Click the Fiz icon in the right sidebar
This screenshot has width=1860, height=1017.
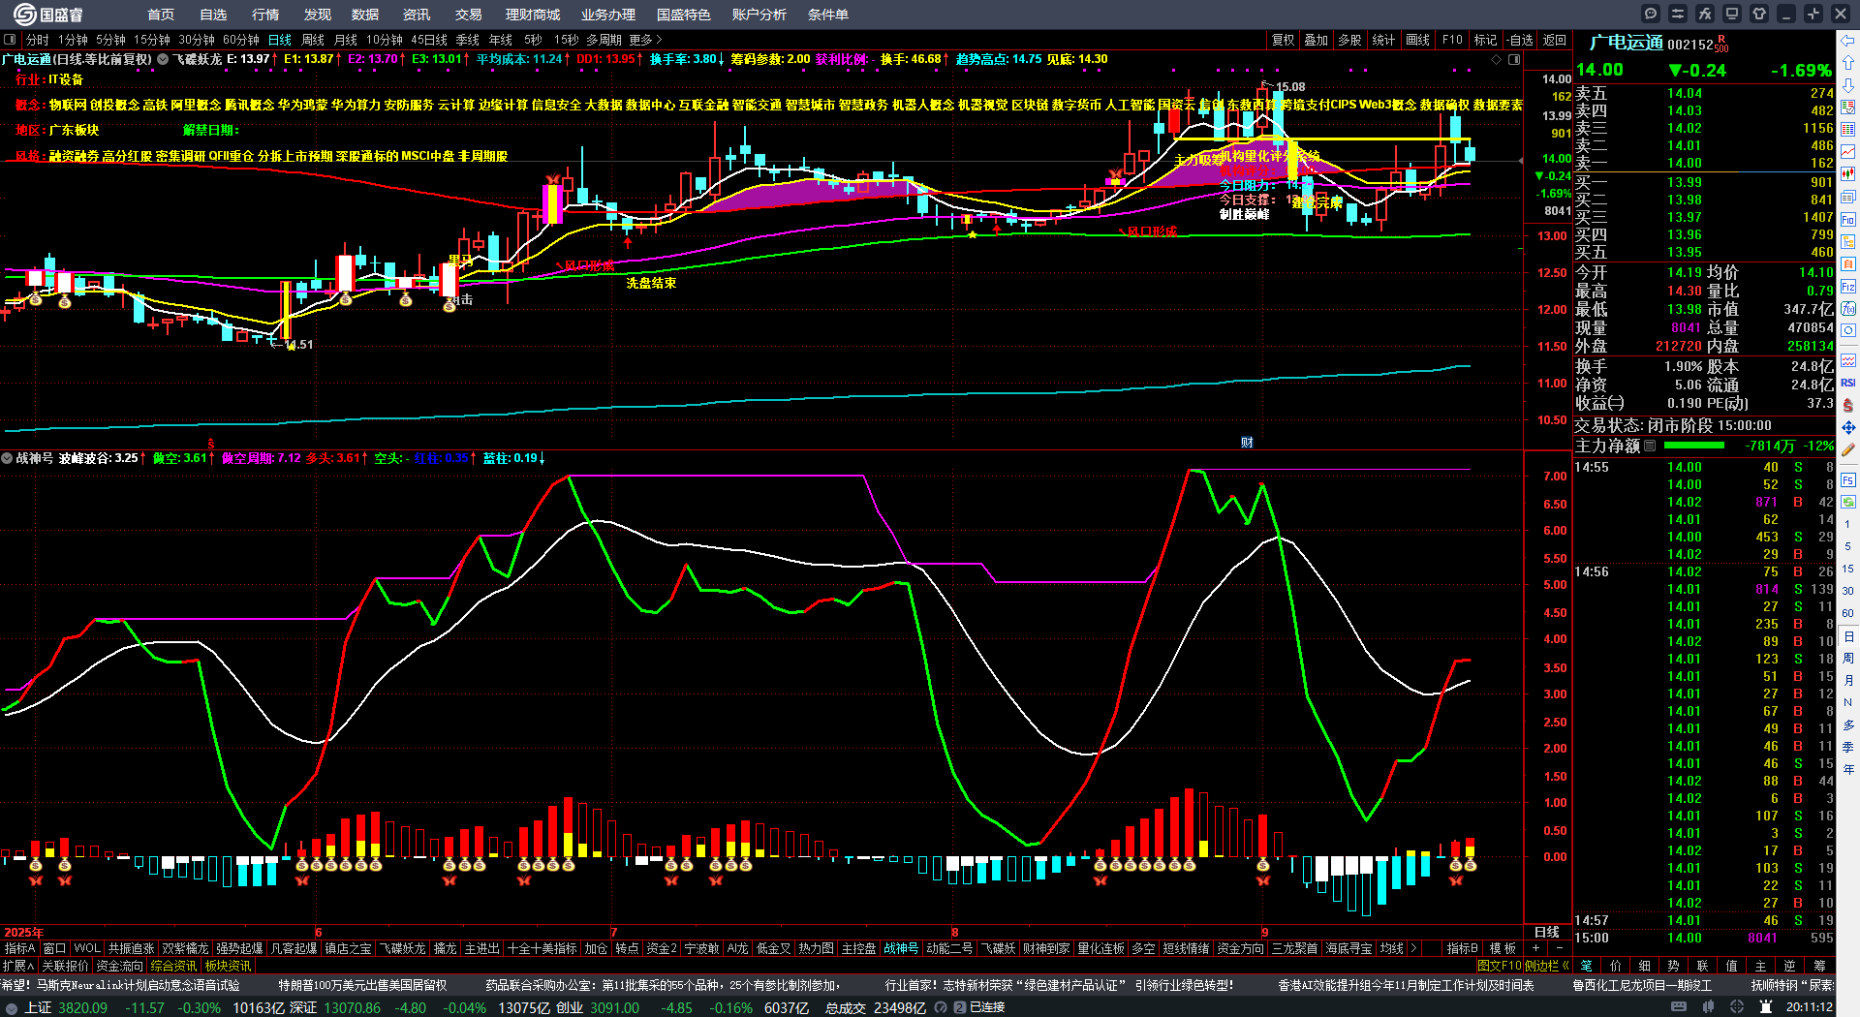click(x=1848, y=287)
